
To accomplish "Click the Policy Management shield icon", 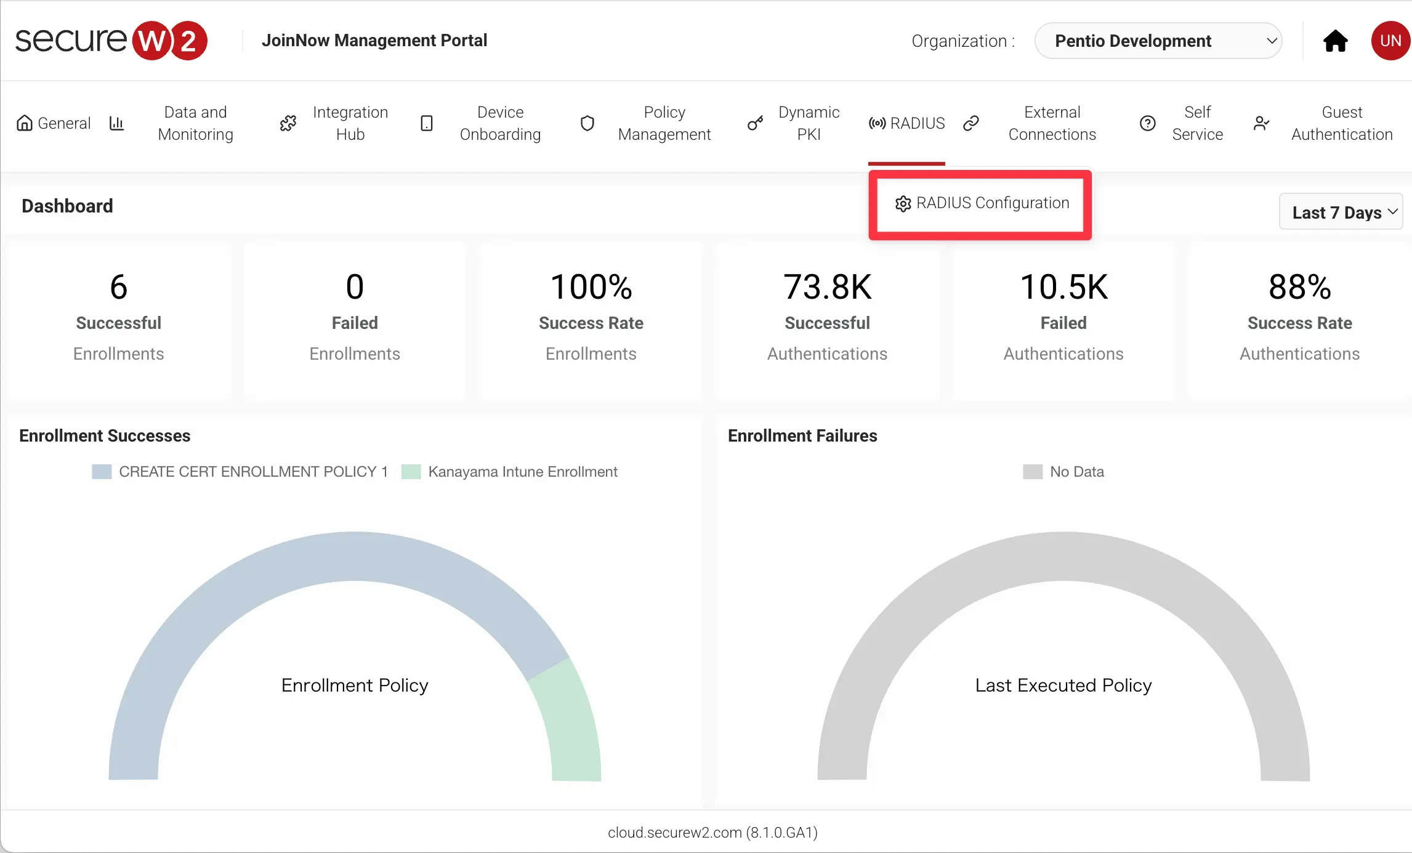I will coord(587,123).
